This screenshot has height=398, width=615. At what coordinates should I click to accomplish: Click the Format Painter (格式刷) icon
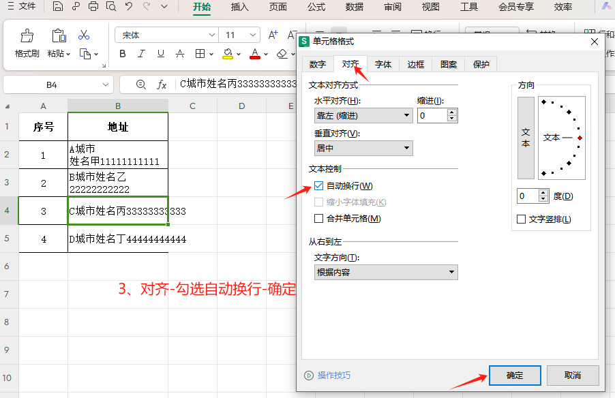27,36
